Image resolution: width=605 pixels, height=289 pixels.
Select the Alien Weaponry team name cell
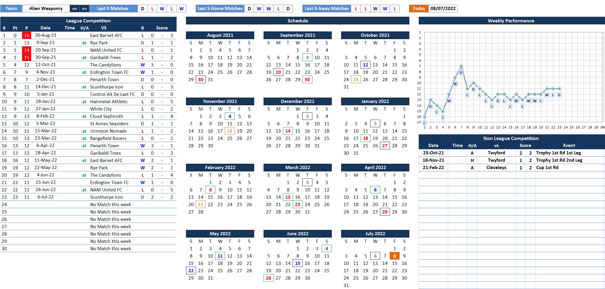click(46, 9)
